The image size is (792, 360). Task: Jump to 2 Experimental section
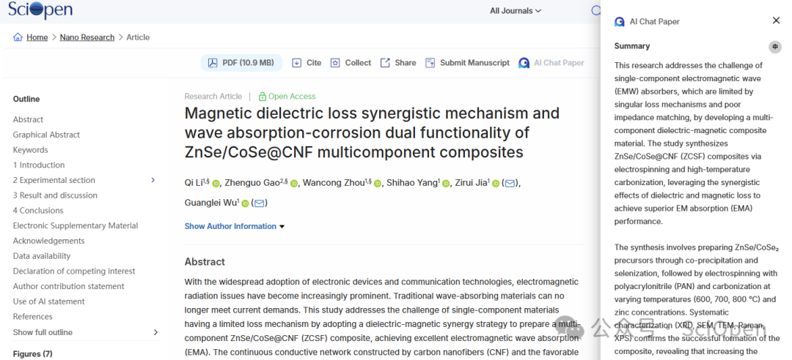[x=54, y=180]
